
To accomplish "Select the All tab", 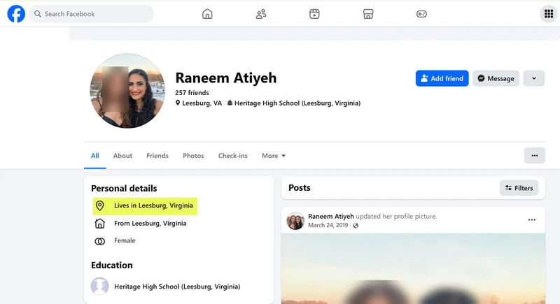I will 94,156.
